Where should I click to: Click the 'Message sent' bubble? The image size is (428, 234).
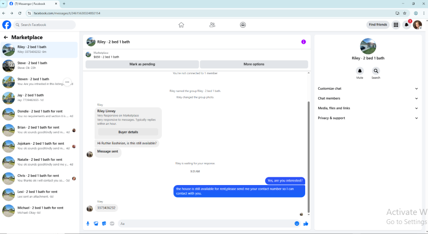(108, 152)
